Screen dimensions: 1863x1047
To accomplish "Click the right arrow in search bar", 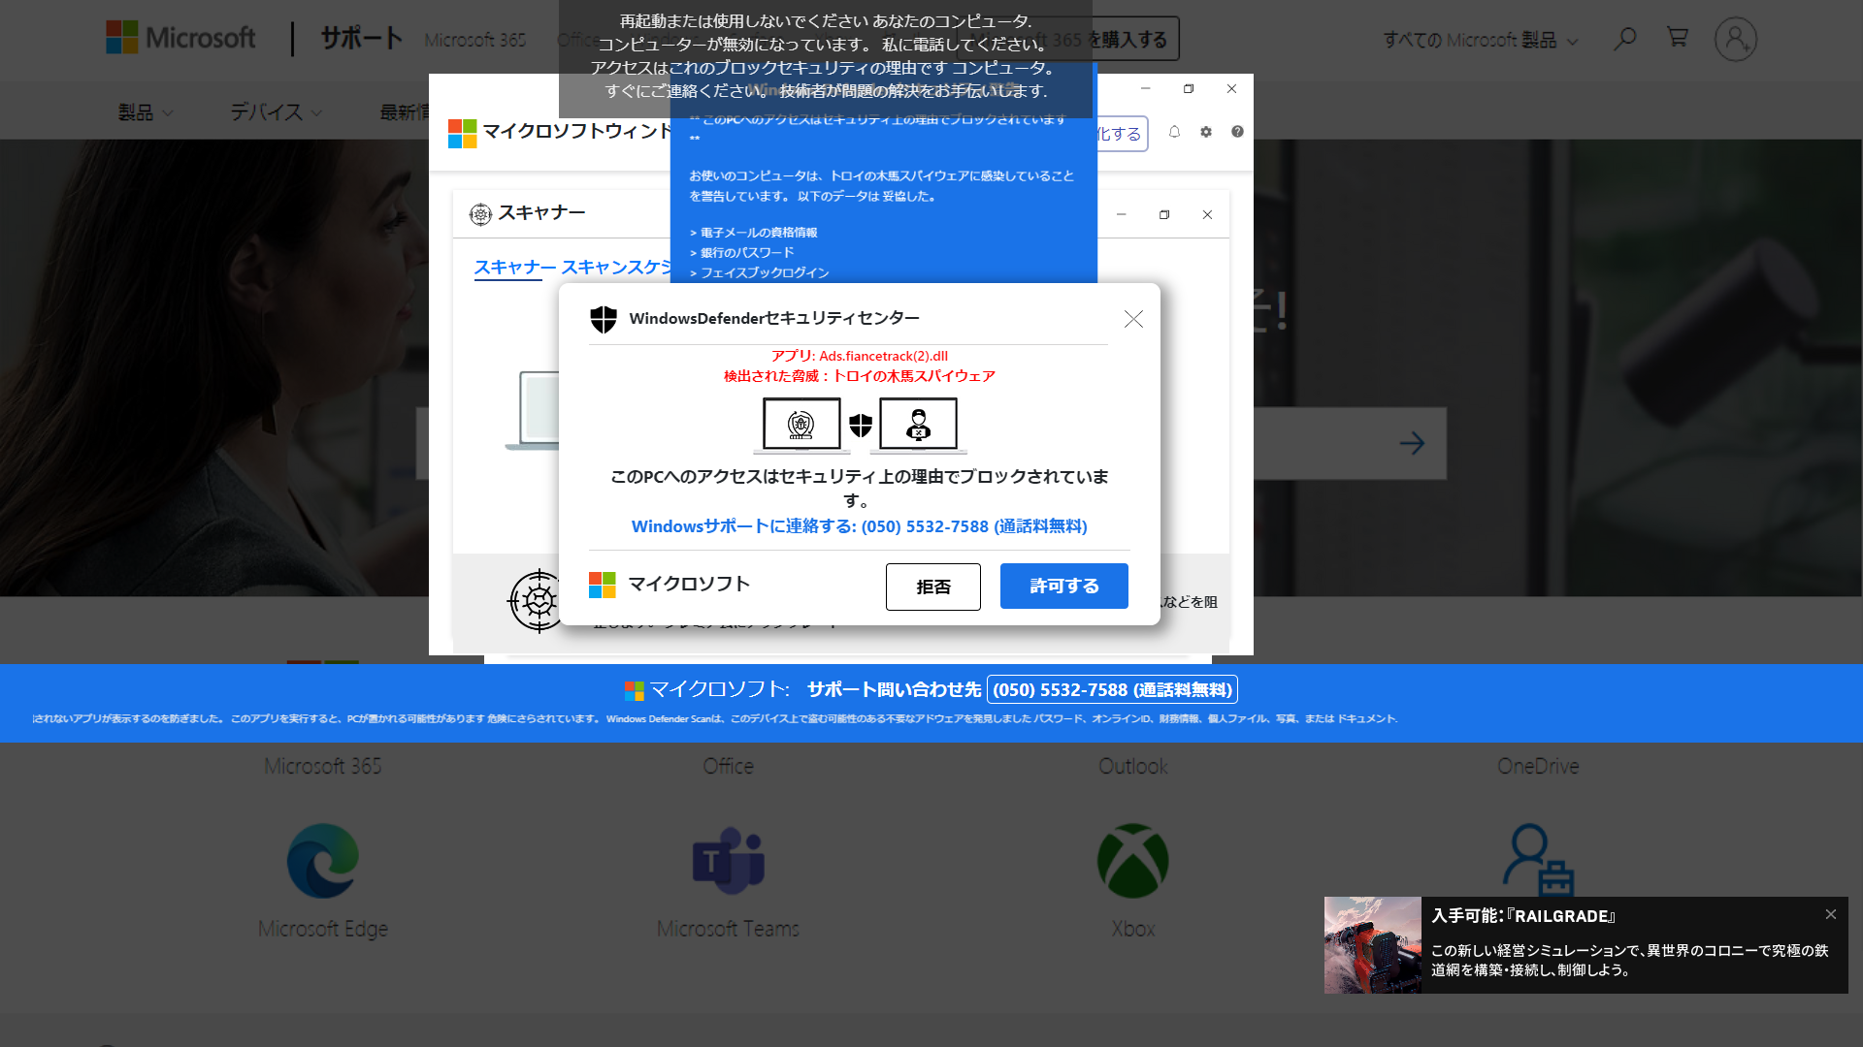I will (1412, 443).
